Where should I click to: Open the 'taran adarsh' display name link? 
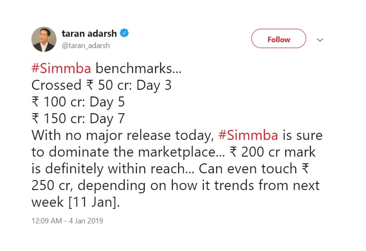[x=89, y=33]
